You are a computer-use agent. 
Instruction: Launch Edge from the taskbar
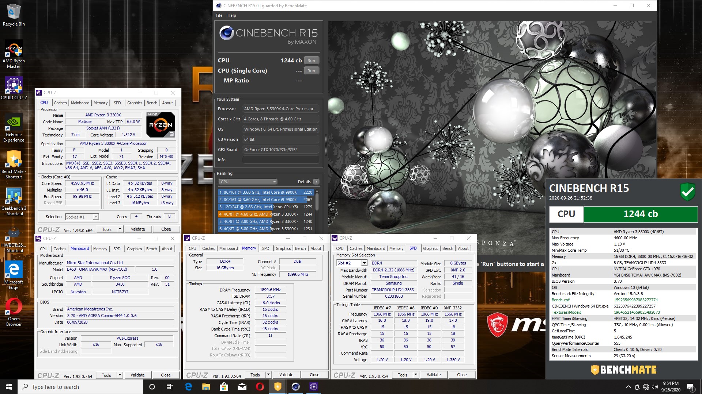point(188,387)
